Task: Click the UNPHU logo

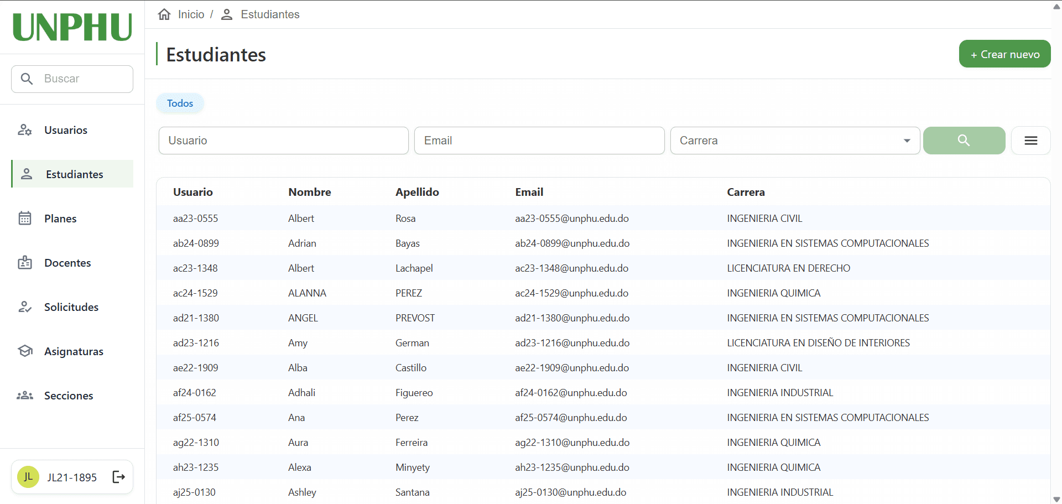Action: click(x=72, y=27)
